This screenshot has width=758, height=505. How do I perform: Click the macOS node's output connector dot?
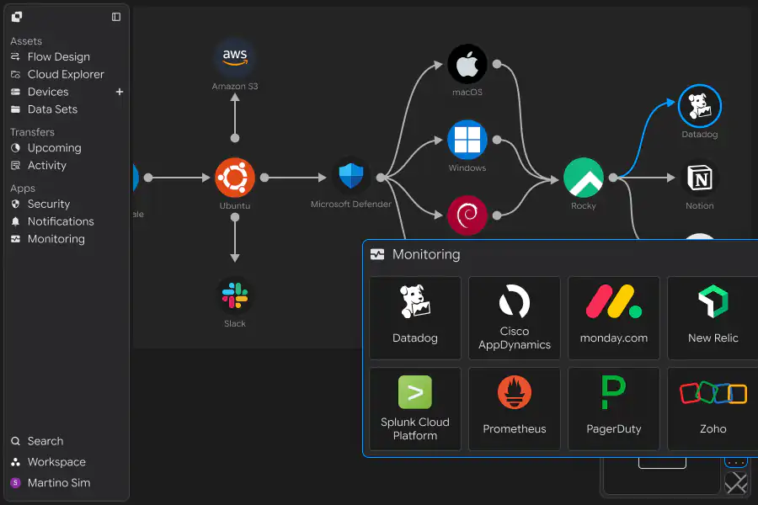[497, 64]
